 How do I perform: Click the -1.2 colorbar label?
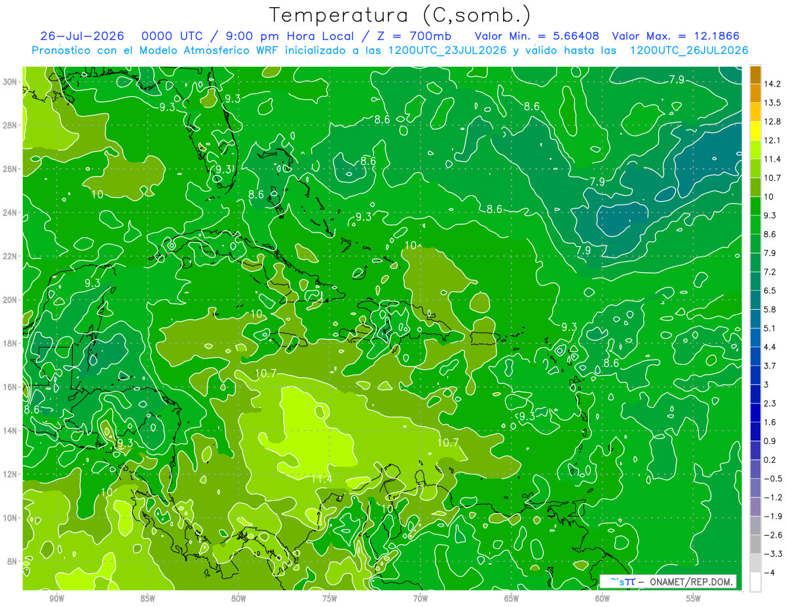click(x=773, y=498)
